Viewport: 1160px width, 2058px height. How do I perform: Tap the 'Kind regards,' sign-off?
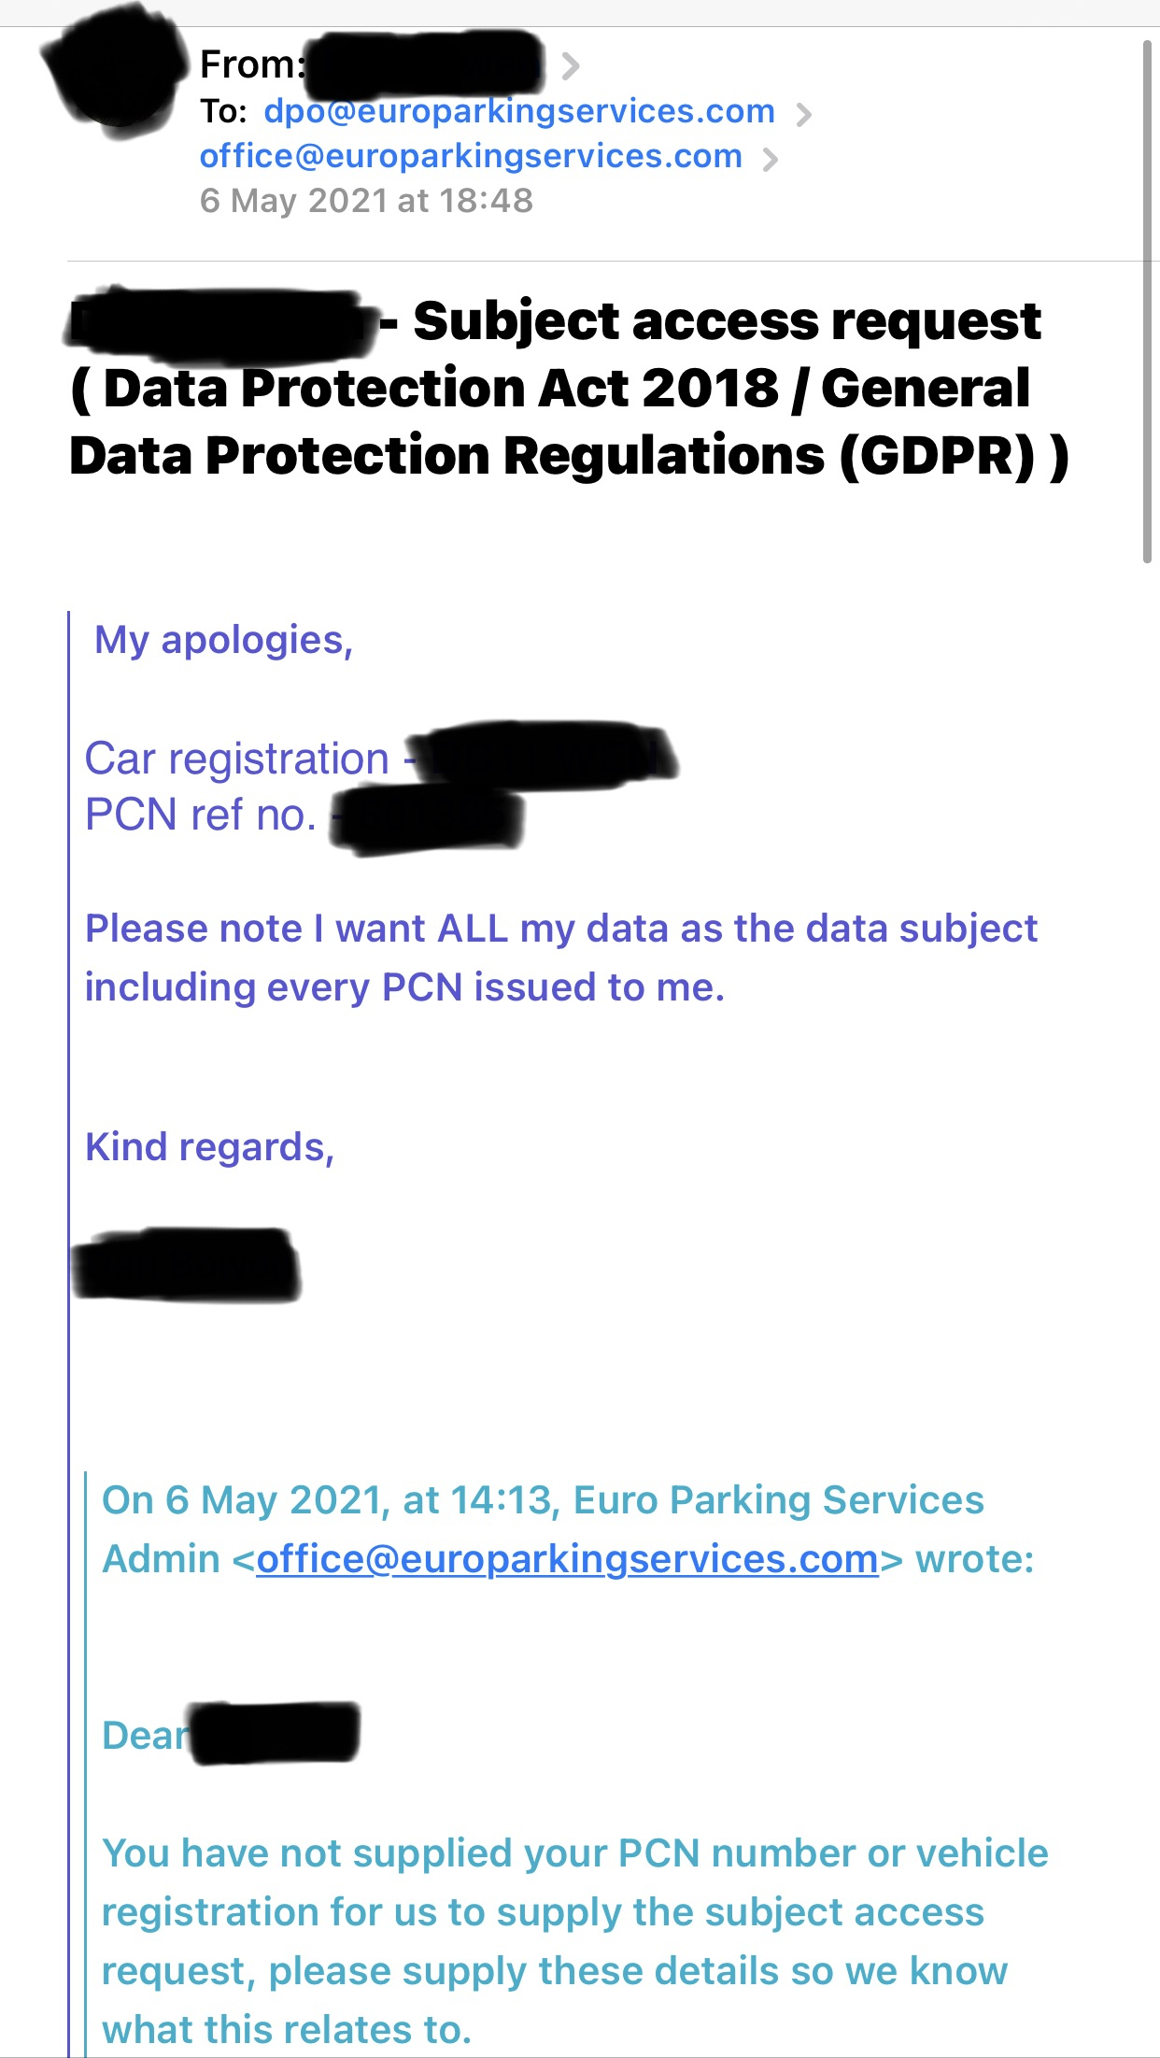pyautogui.click(x=209, y=1147)
